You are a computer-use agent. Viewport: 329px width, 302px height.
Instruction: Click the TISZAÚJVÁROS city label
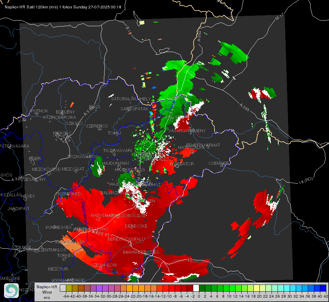coord(82,157)
